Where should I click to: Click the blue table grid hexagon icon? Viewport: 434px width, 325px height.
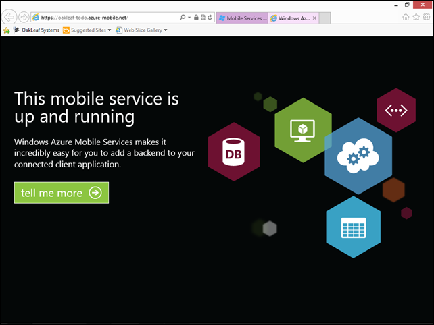tap(354, 227)
